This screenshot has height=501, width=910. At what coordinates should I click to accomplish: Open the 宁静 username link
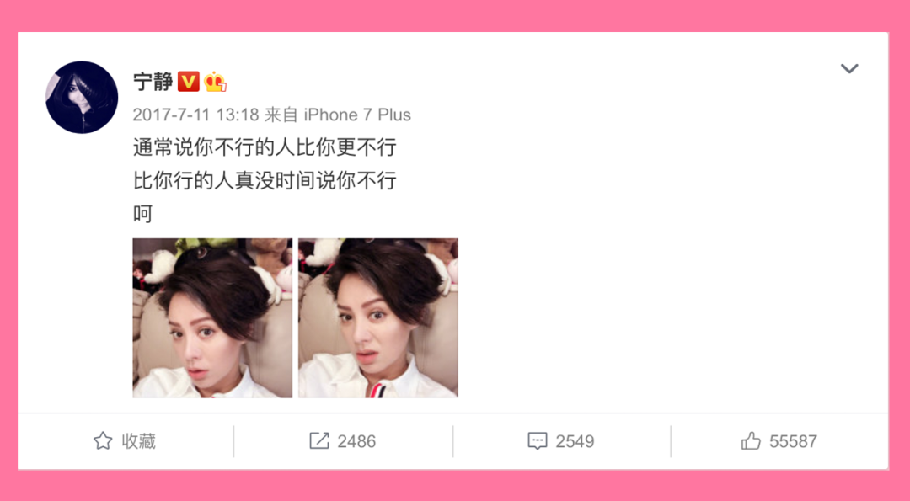coord(153,81)
